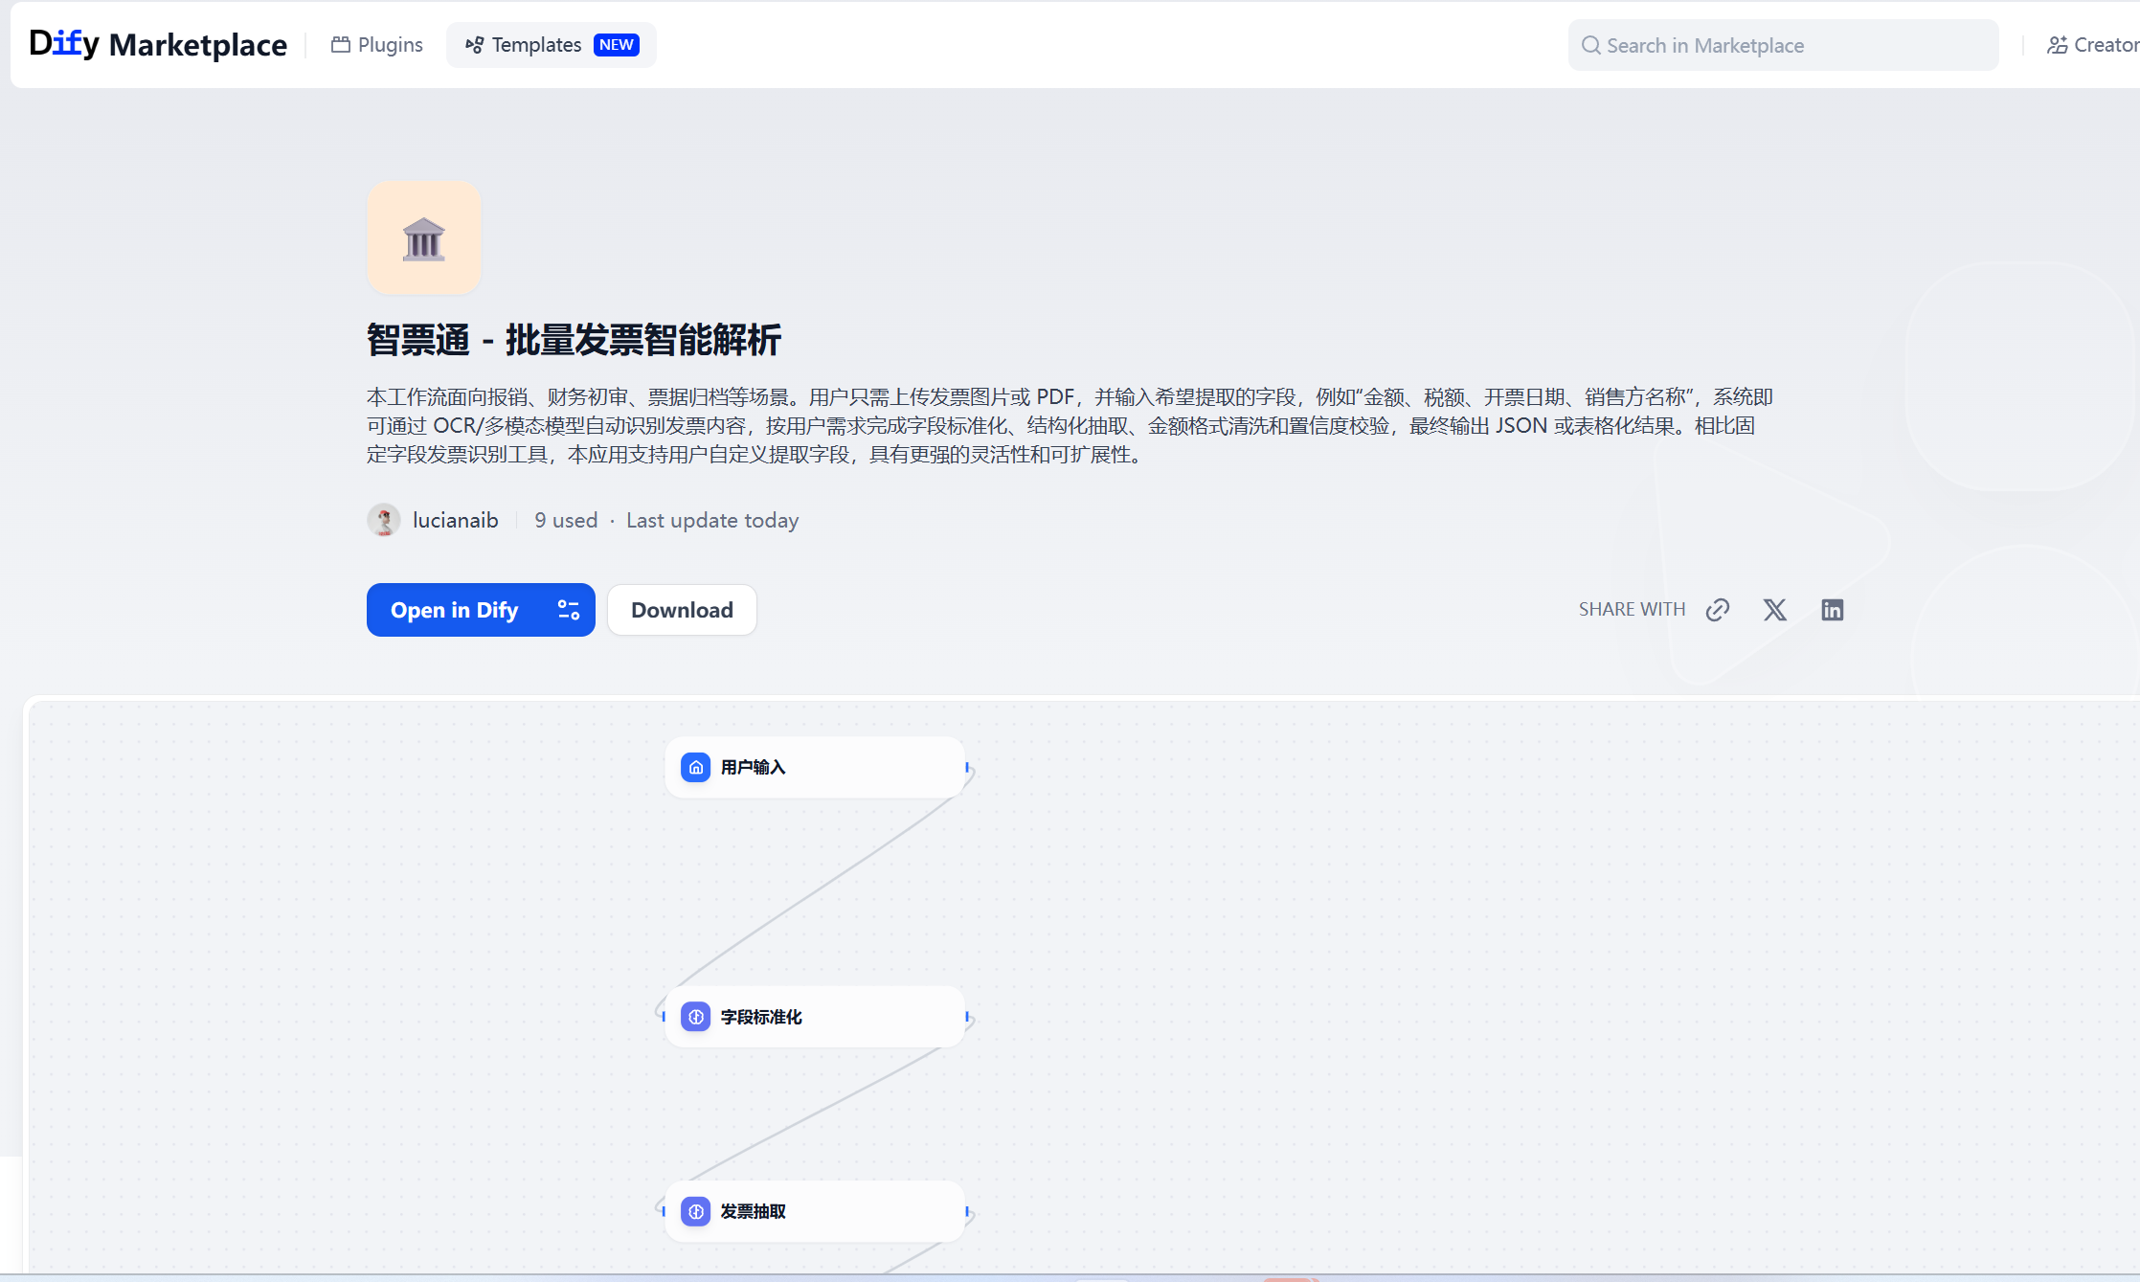
Task: Click the icon on 发票抽取 node
Action: pos(696,1211)
